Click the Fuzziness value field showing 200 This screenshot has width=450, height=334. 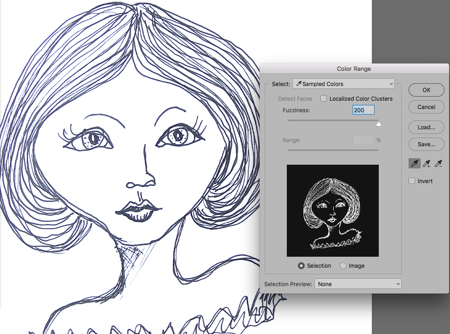point(363,110)
